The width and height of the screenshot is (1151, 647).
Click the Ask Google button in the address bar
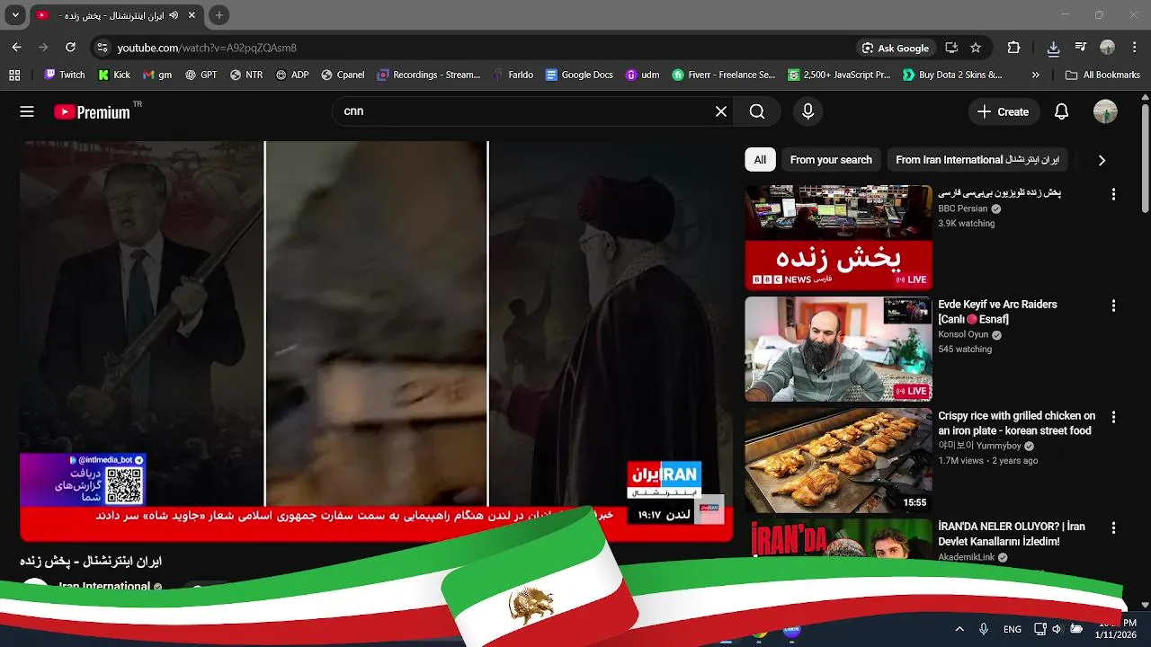[x=895, y=48]
